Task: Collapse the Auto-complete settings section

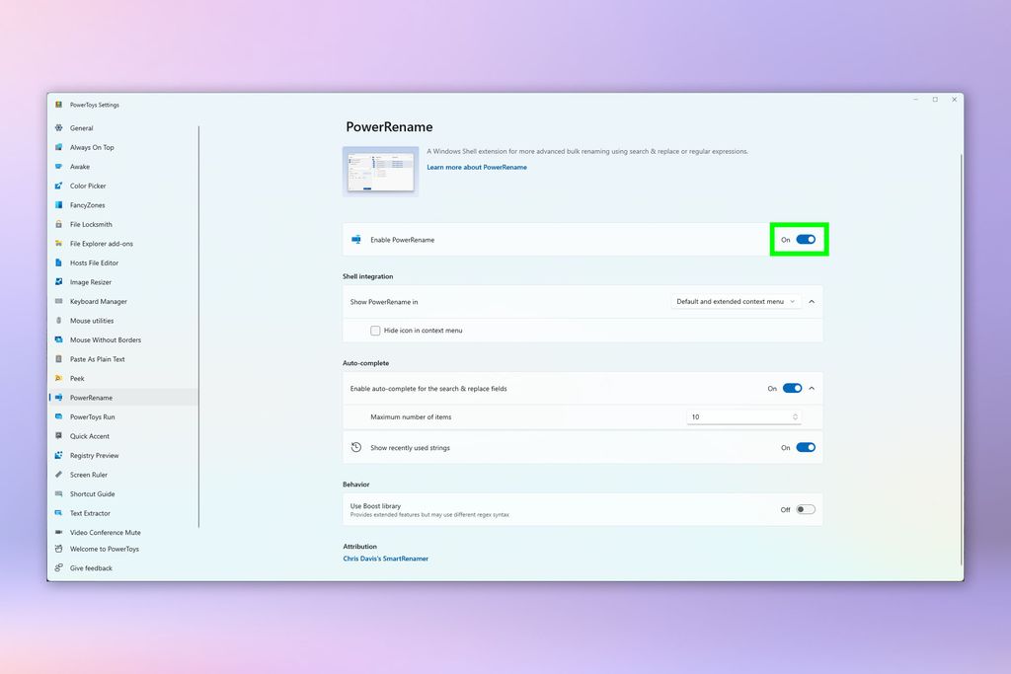Action: pyautogui.click(x=811, y=388)
